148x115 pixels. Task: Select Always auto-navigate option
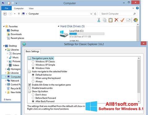coord(33,81)
